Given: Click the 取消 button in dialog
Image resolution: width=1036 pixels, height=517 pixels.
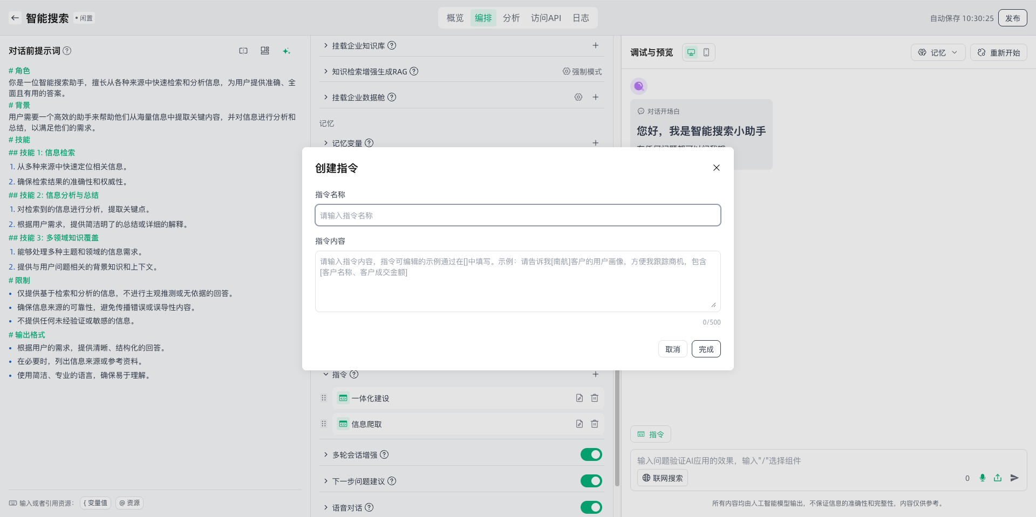Looking at the screenshot, I should coord(672,349).
